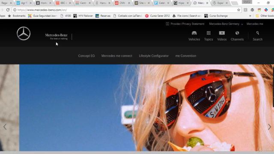Viewport: 274px width, 154px height.
Task: Open the Curso Exchange bookmark
Action: click(x=216, y=16)
